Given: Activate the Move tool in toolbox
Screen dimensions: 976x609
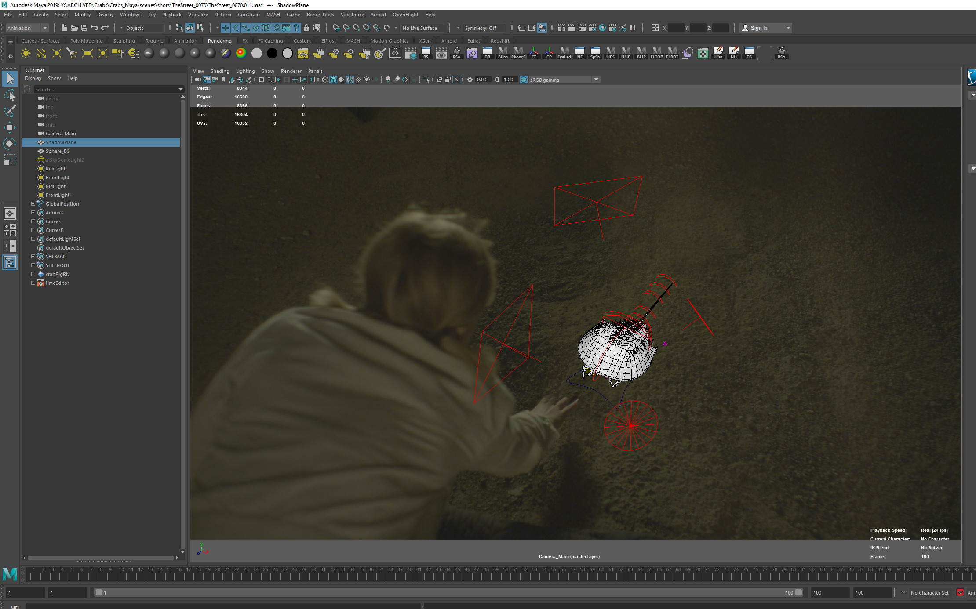Looking at the screenshot, I should 10,127.
